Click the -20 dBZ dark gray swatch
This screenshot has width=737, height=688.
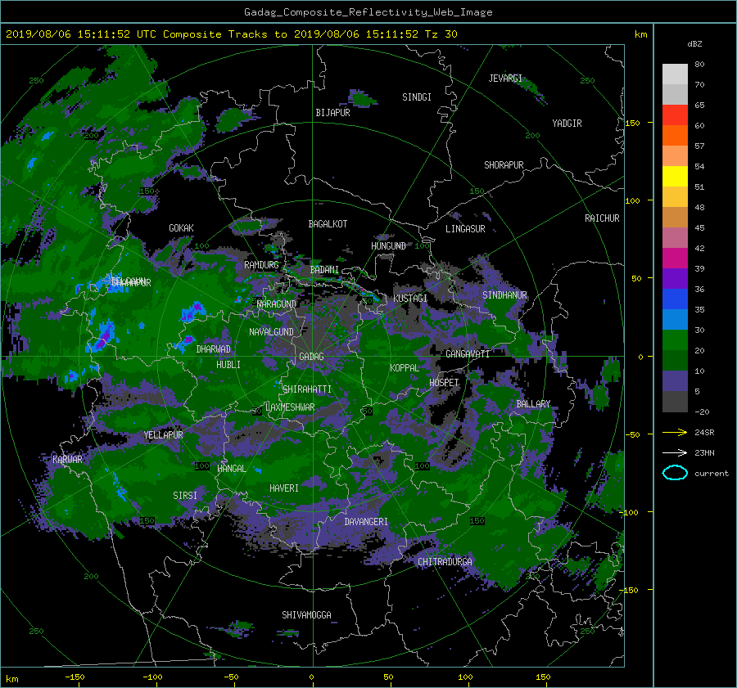coord(675,402)
